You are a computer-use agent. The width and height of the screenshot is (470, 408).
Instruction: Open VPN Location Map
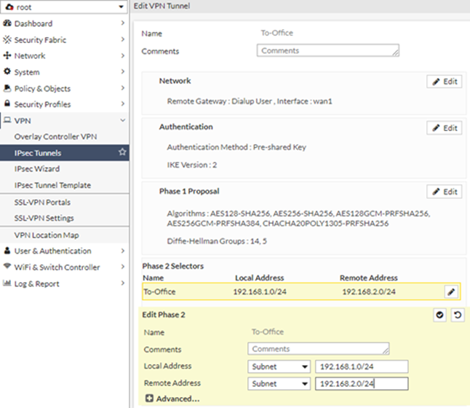pos(47,235)
